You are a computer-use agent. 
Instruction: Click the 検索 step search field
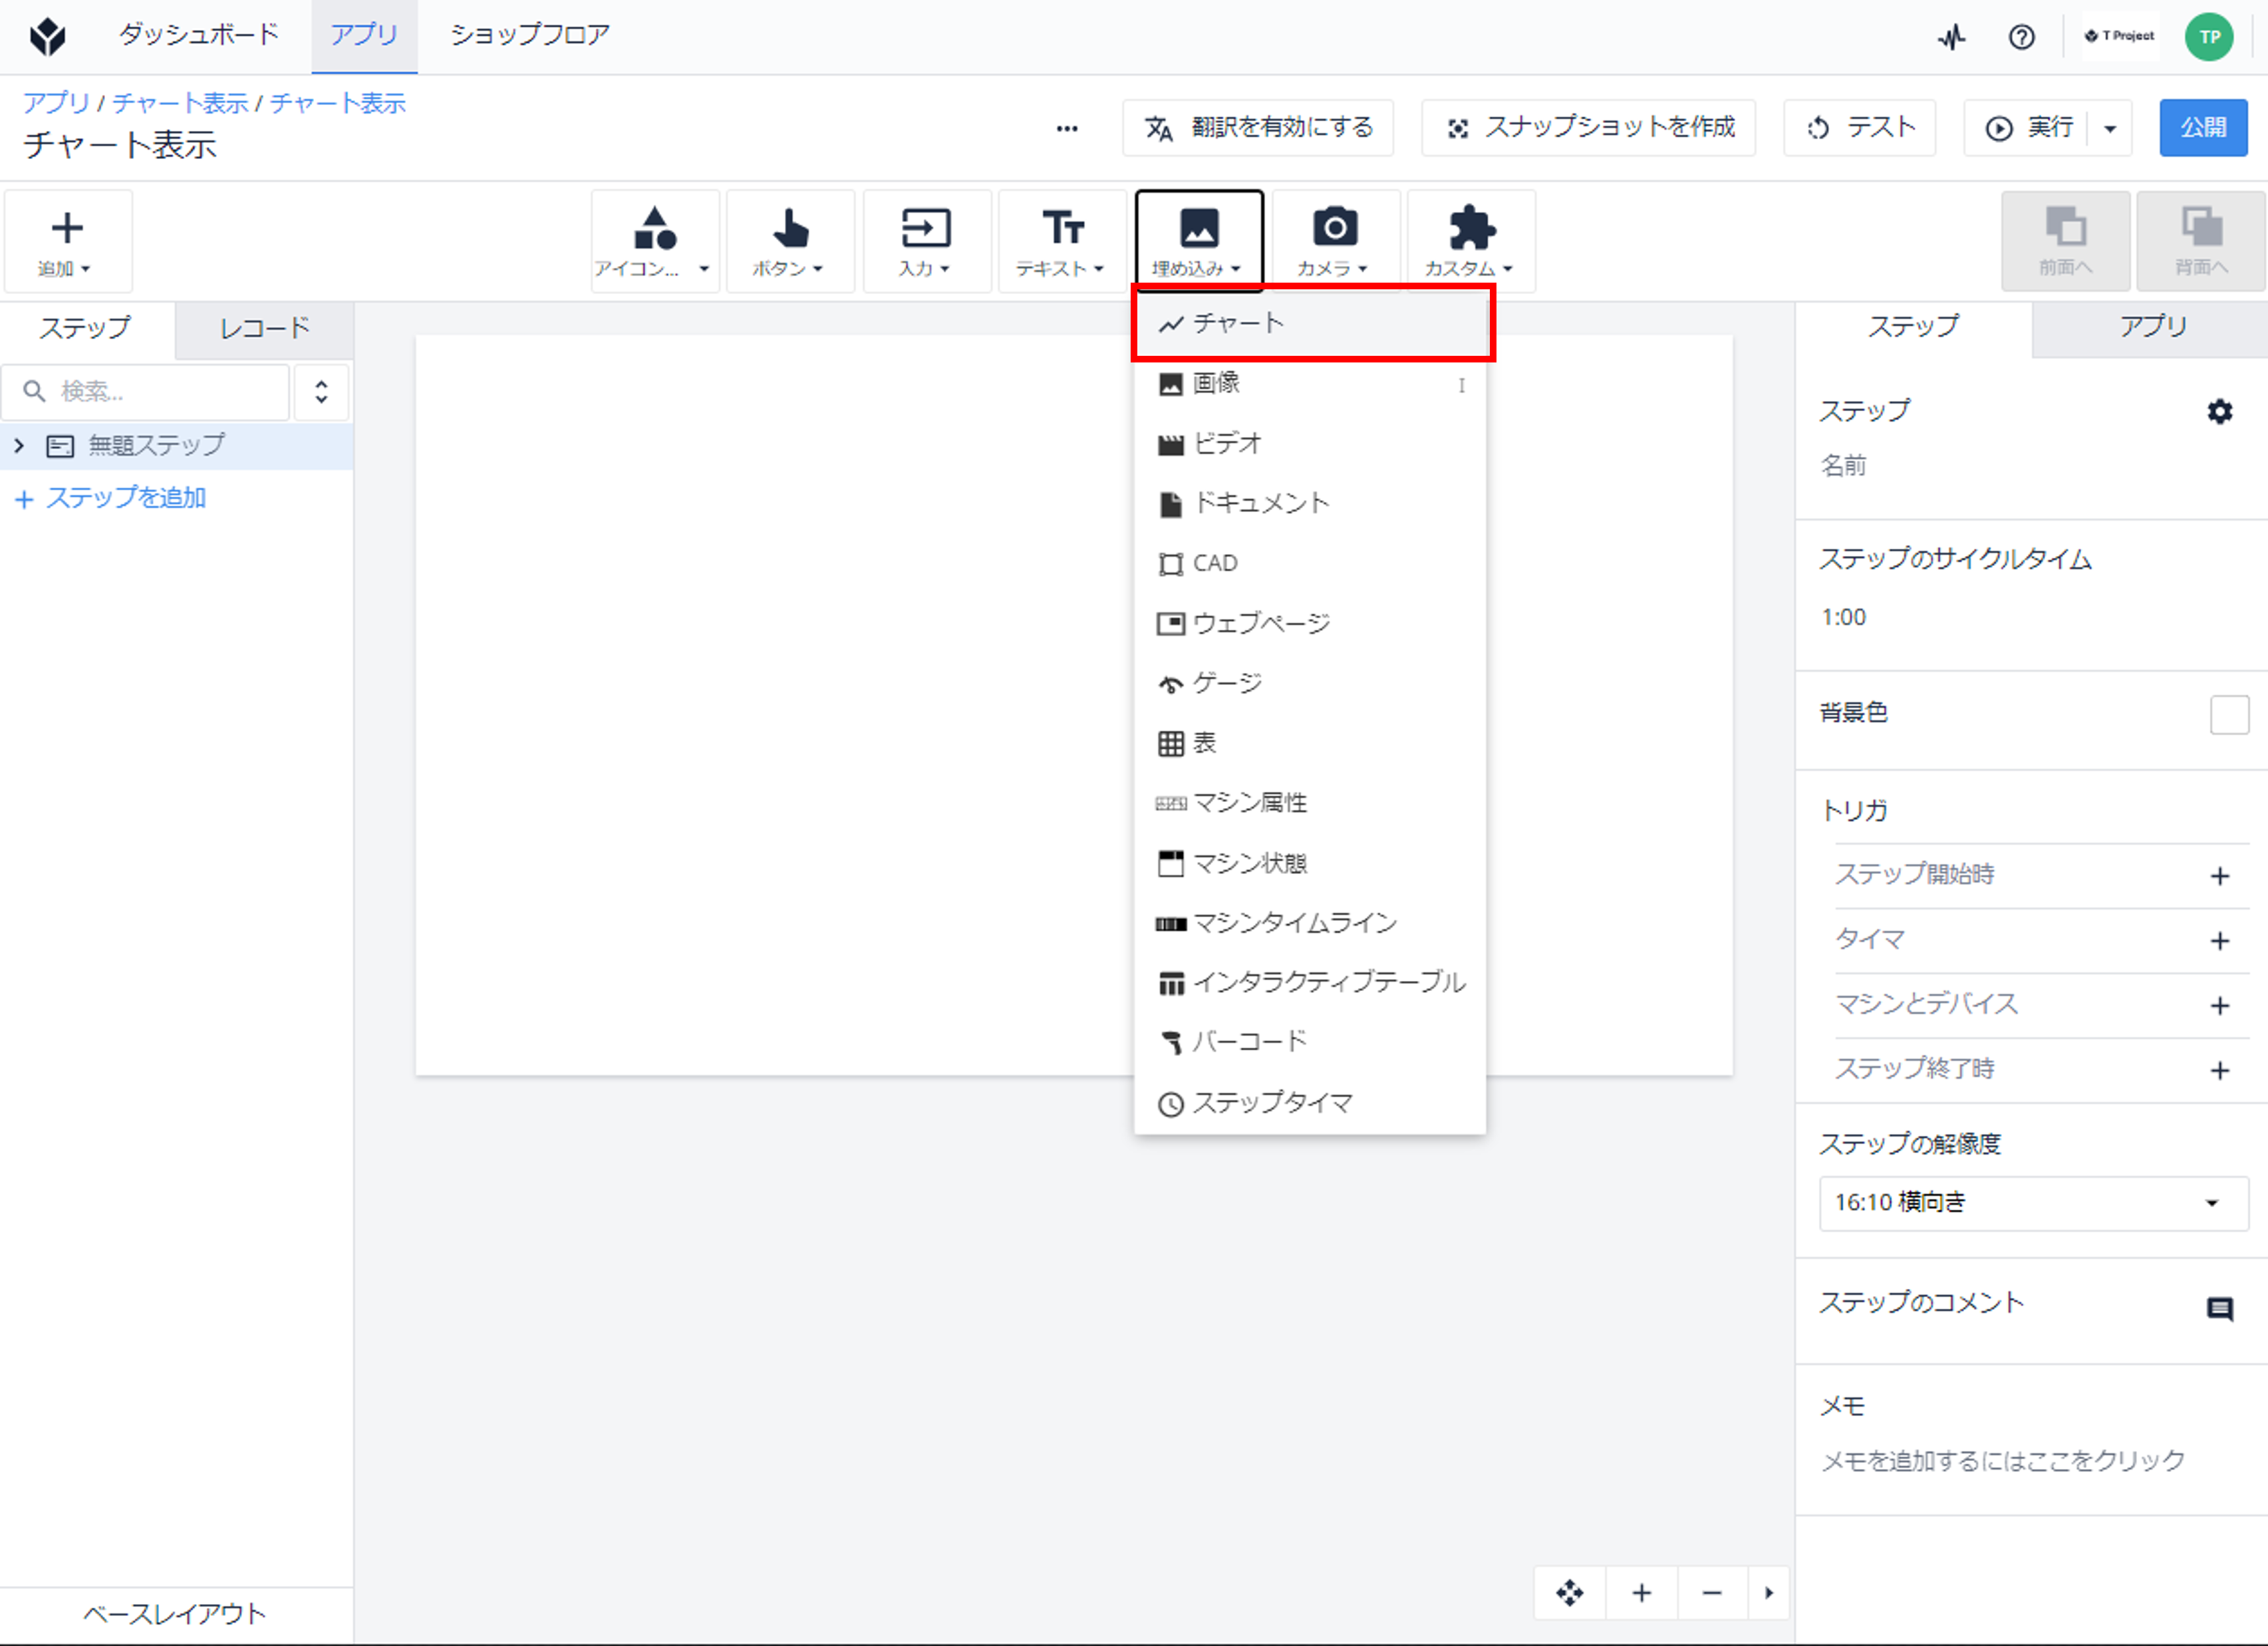click(146, 391)
